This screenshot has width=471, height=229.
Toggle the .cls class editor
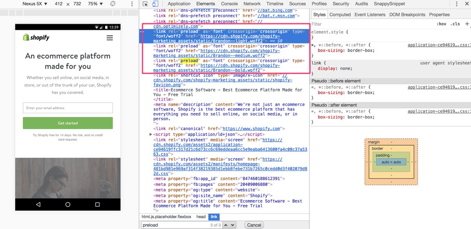[455, 24]
